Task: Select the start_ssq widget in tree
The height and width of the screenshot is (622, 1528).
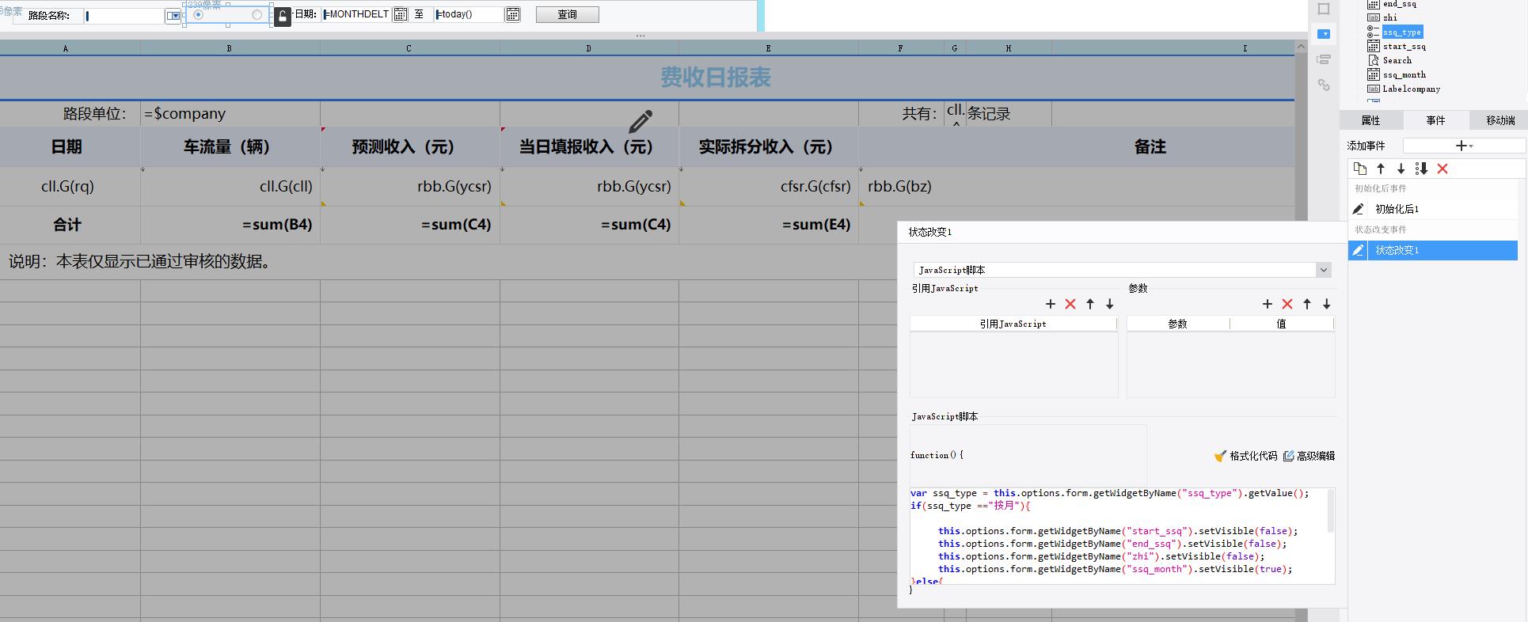Action: [1404, 47]
